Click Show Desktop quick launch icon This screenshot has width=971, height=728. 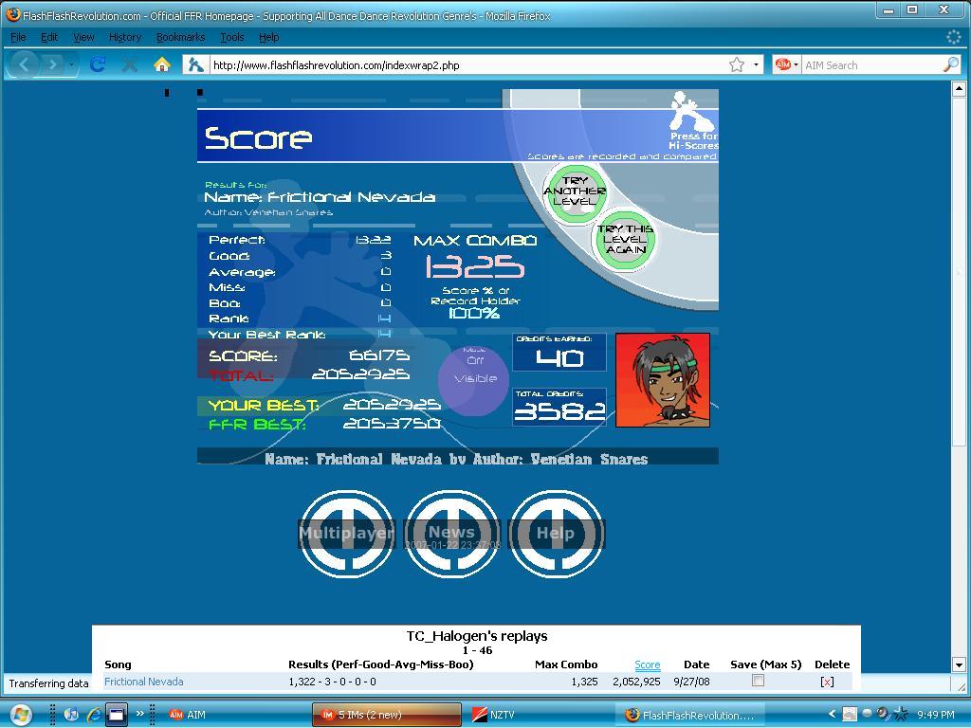point(117,715)
